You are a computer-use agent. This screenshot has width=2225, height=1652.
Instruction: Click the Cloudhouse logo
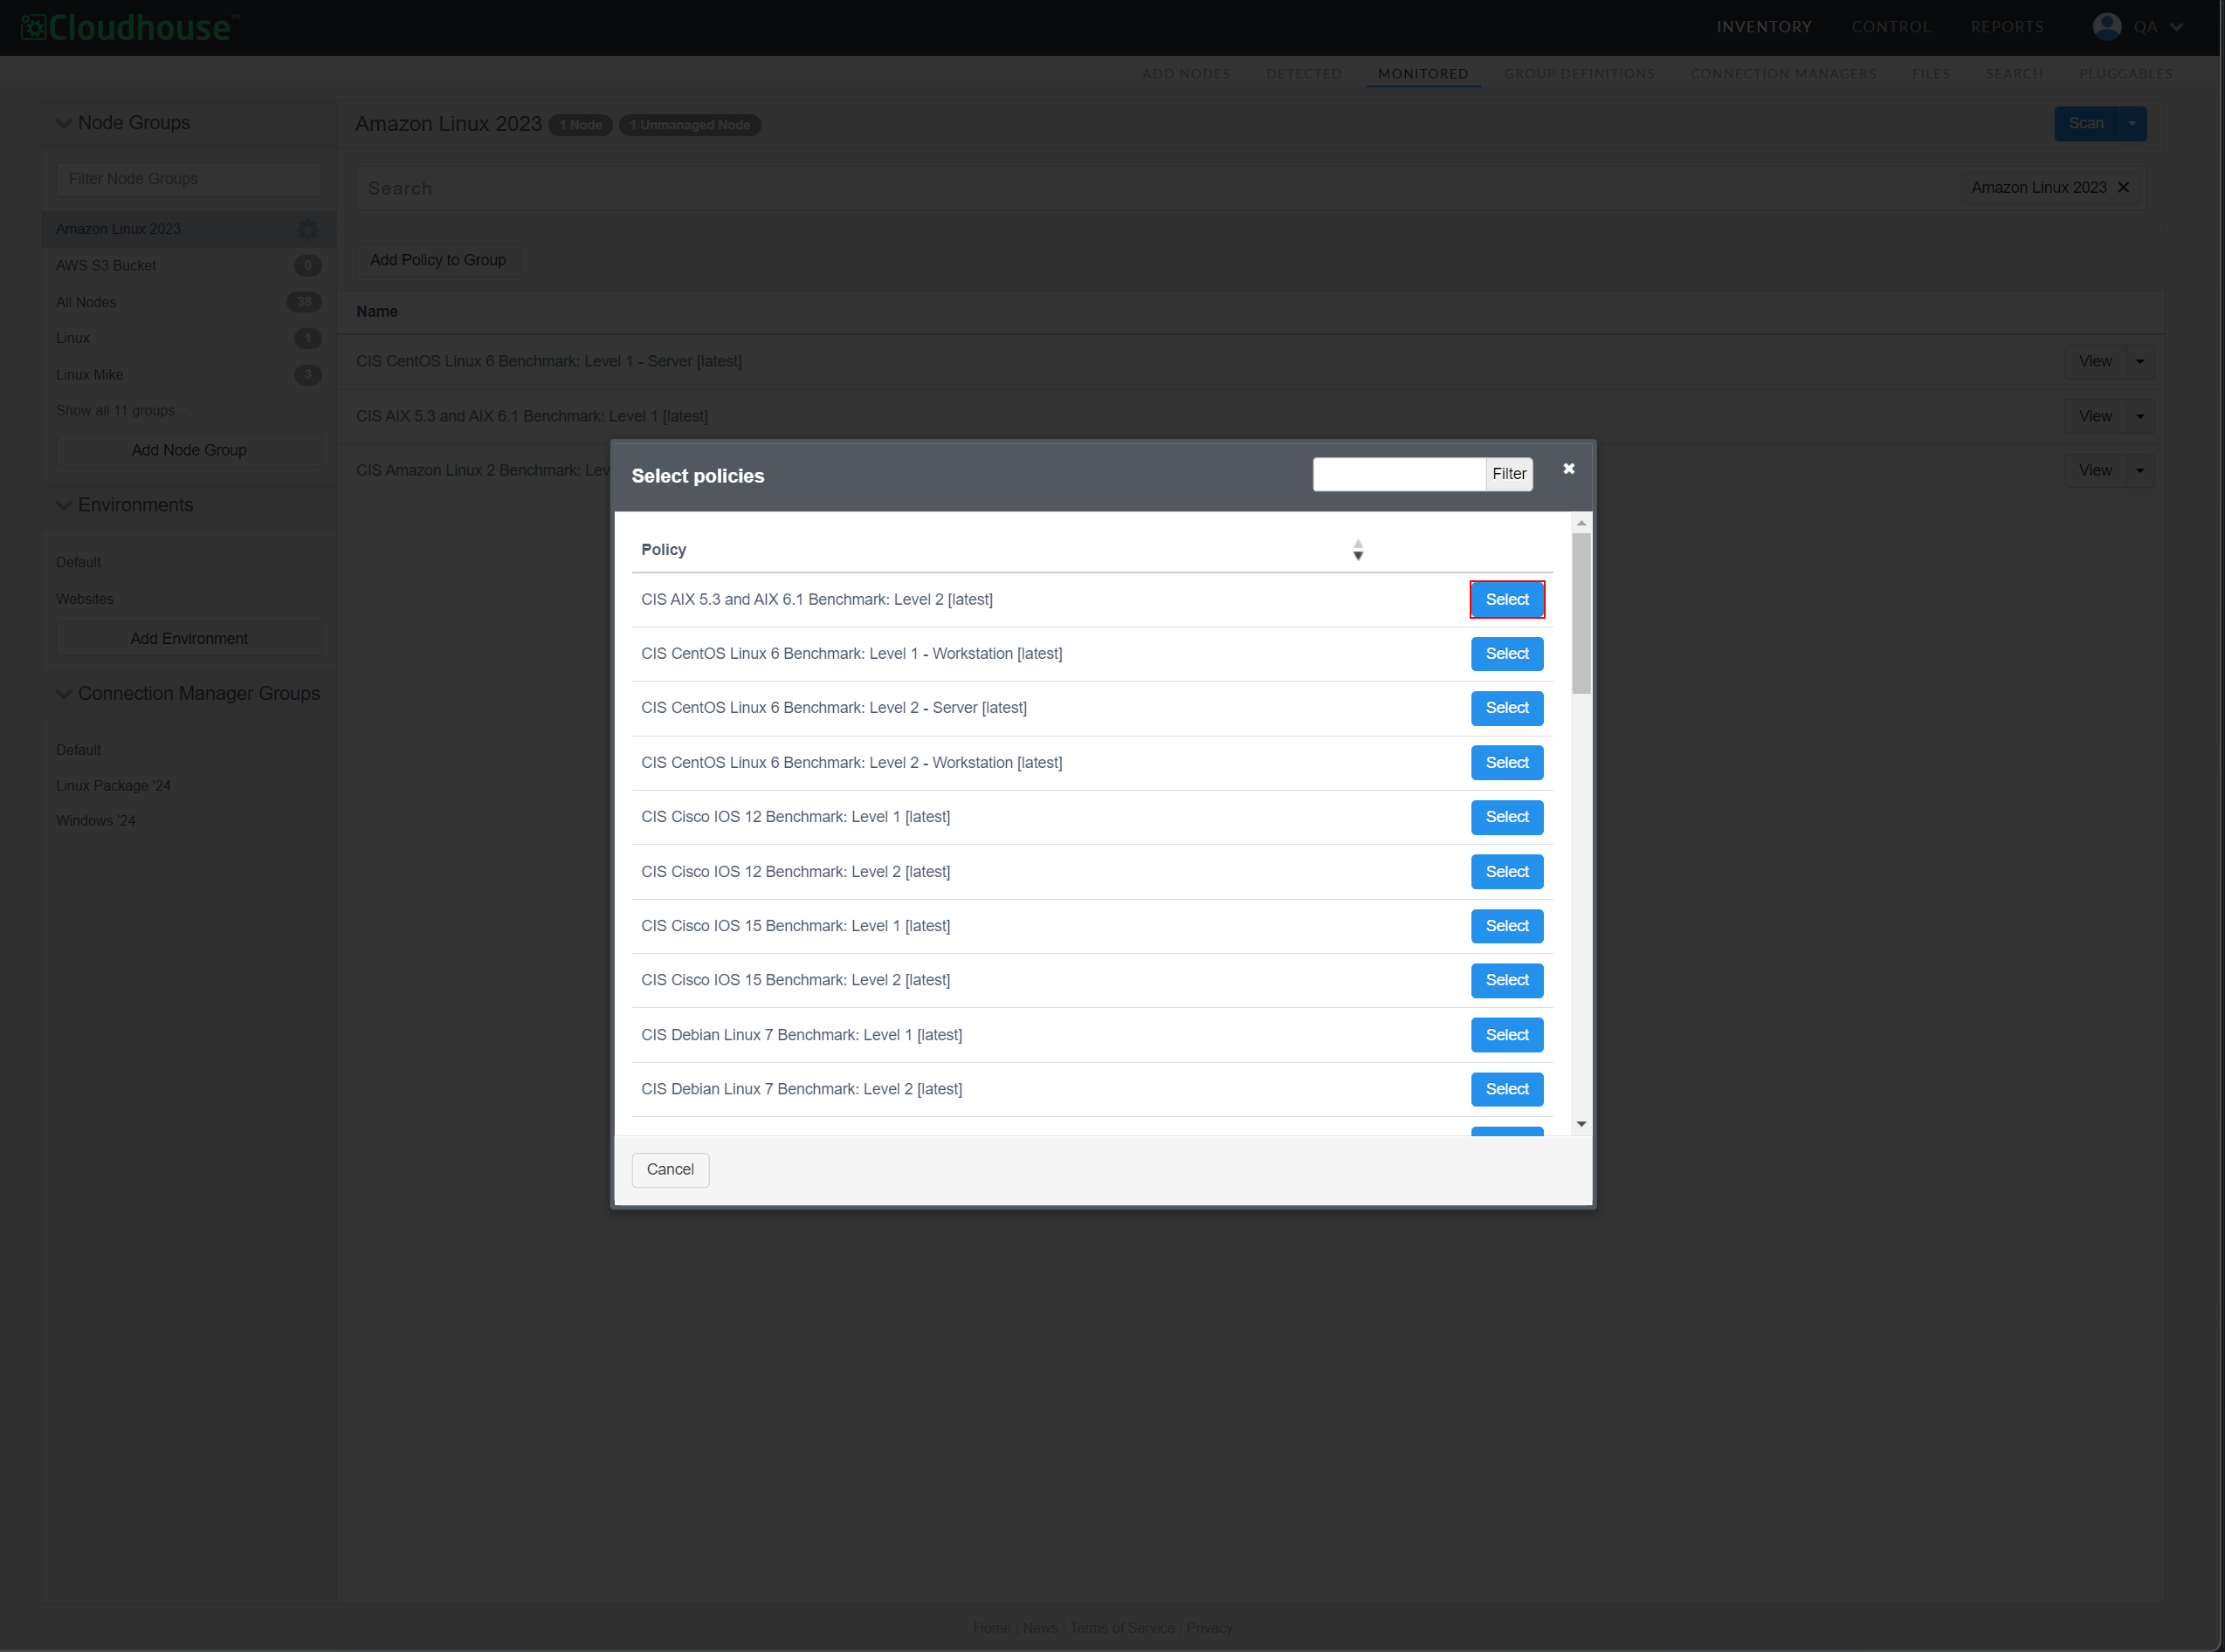(x=130, y=27)
